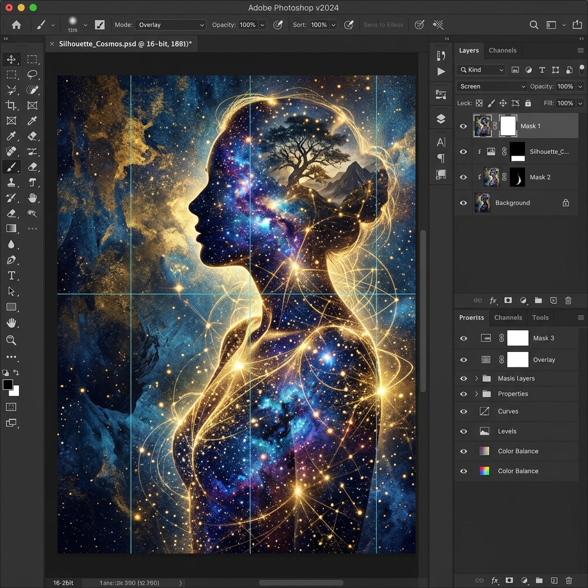
Task: Create new group folder in Layers panel
Action: (x=538, y=300)
